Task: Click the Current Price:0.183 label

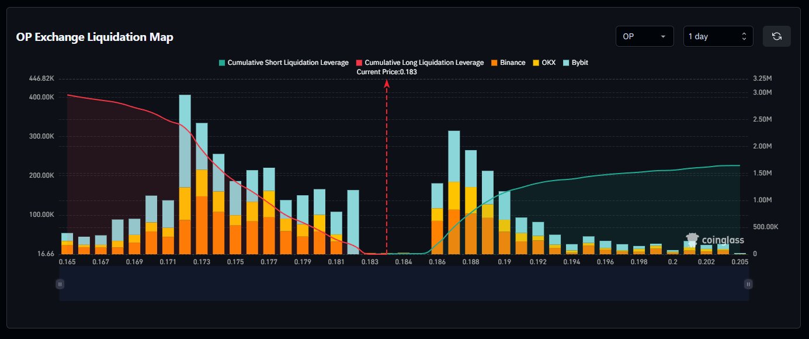Action: click(386, 71)
